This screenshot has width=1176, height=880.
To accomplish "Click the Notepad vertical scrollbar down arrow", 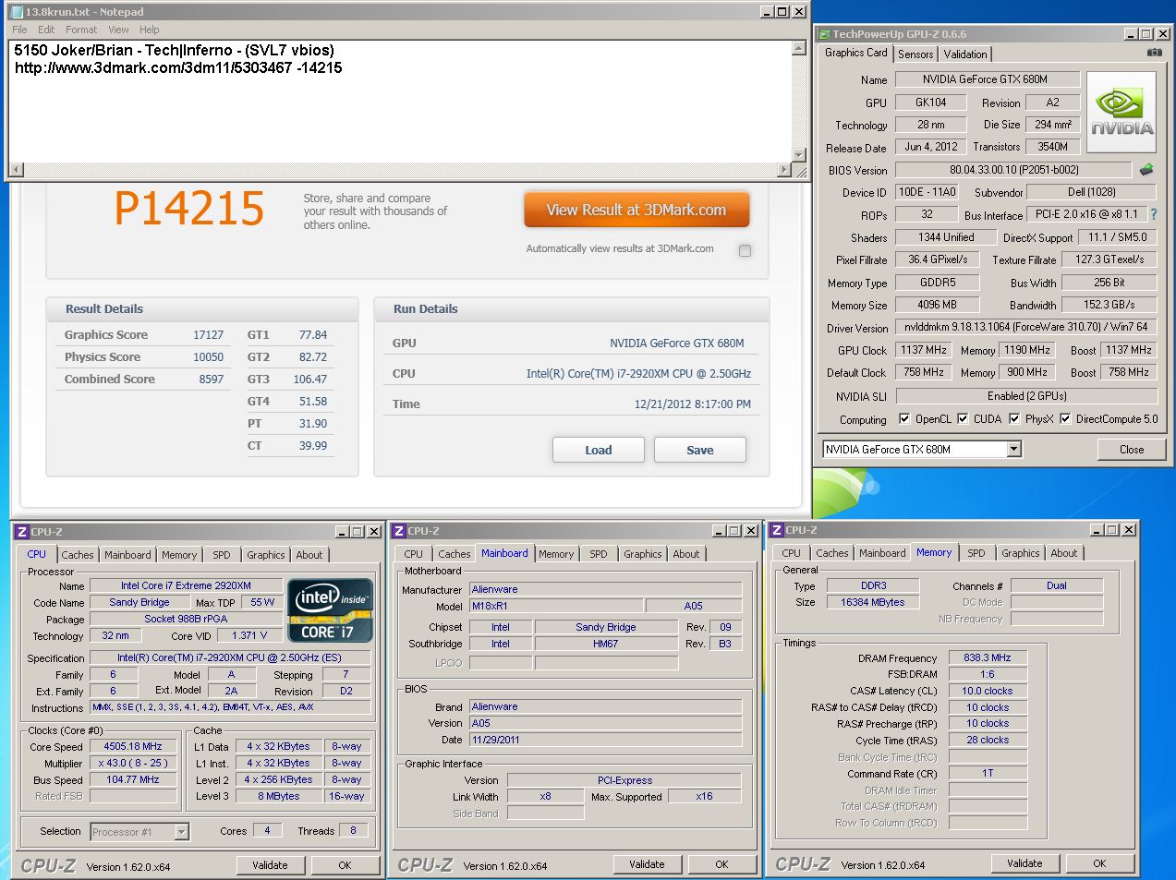I will click(799, 155).
